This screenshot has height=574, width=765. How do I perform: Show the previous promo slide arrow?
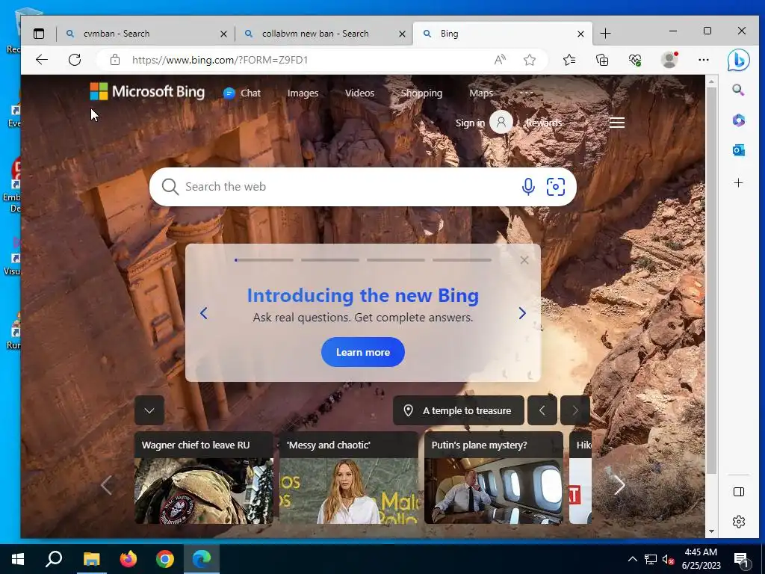point(204,313)
